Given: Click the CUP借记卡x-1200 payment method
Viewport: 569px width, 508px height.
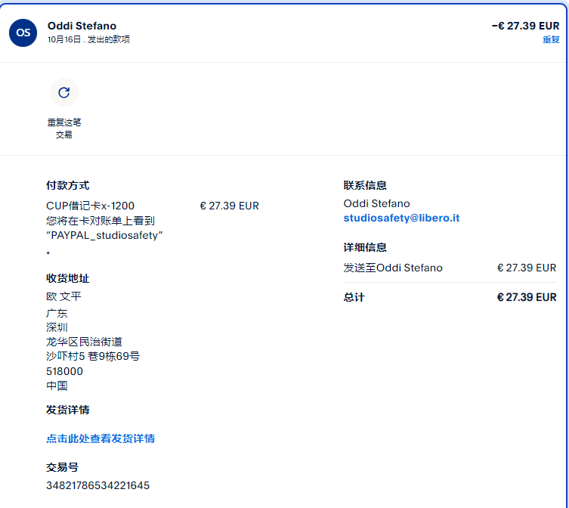Looking at the screenshot, I should pos(90,206).
